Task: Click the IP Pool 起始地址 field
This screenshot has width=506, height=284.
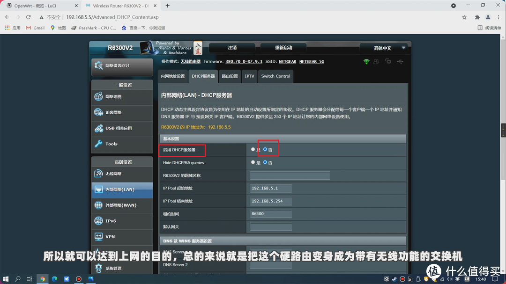Action: pyautogui.click(x=271, y=188)
